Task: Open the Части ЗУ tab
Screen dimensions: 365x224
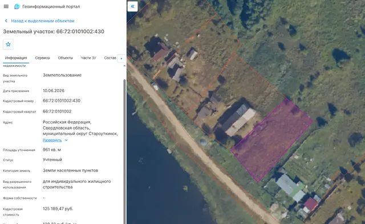Action: 88,58
